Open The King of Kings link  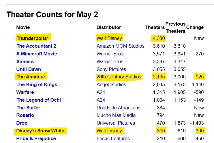point(37,84)
